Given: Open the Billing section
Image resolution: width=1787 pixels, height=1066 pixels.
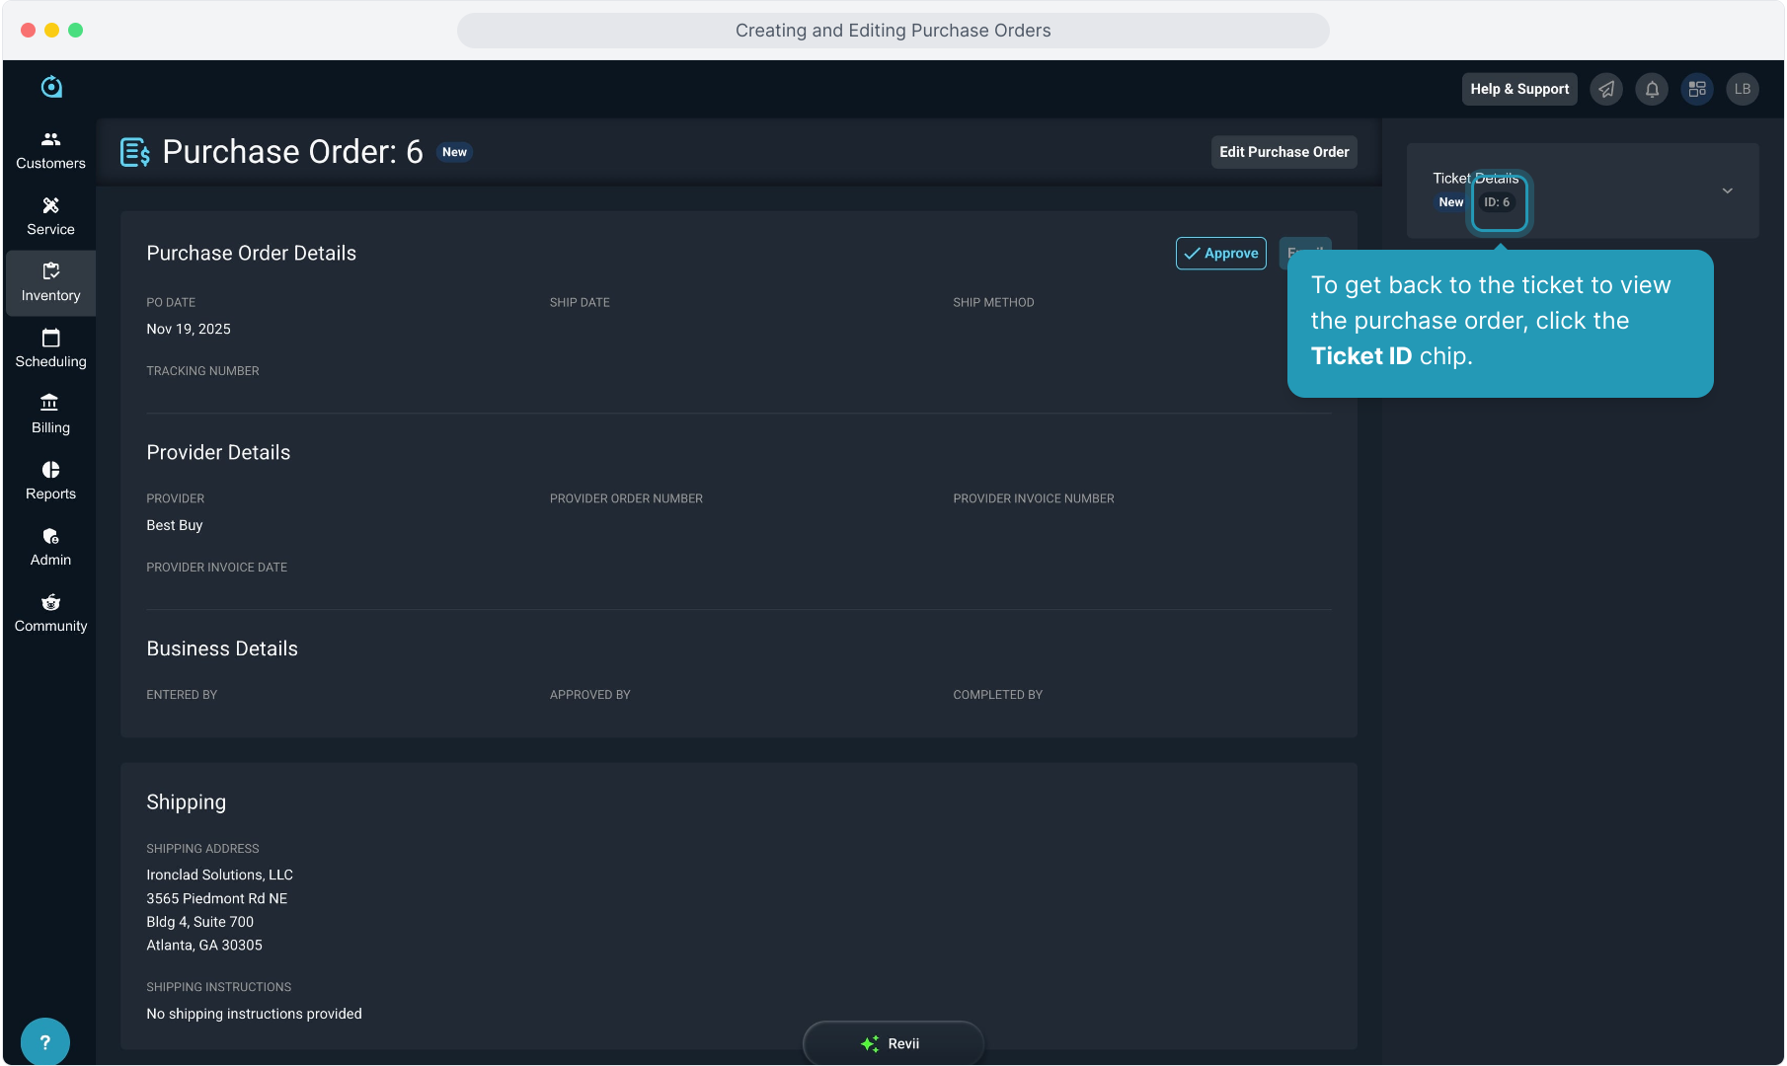Looking at the screenshot, I should (x=50, y=415).
